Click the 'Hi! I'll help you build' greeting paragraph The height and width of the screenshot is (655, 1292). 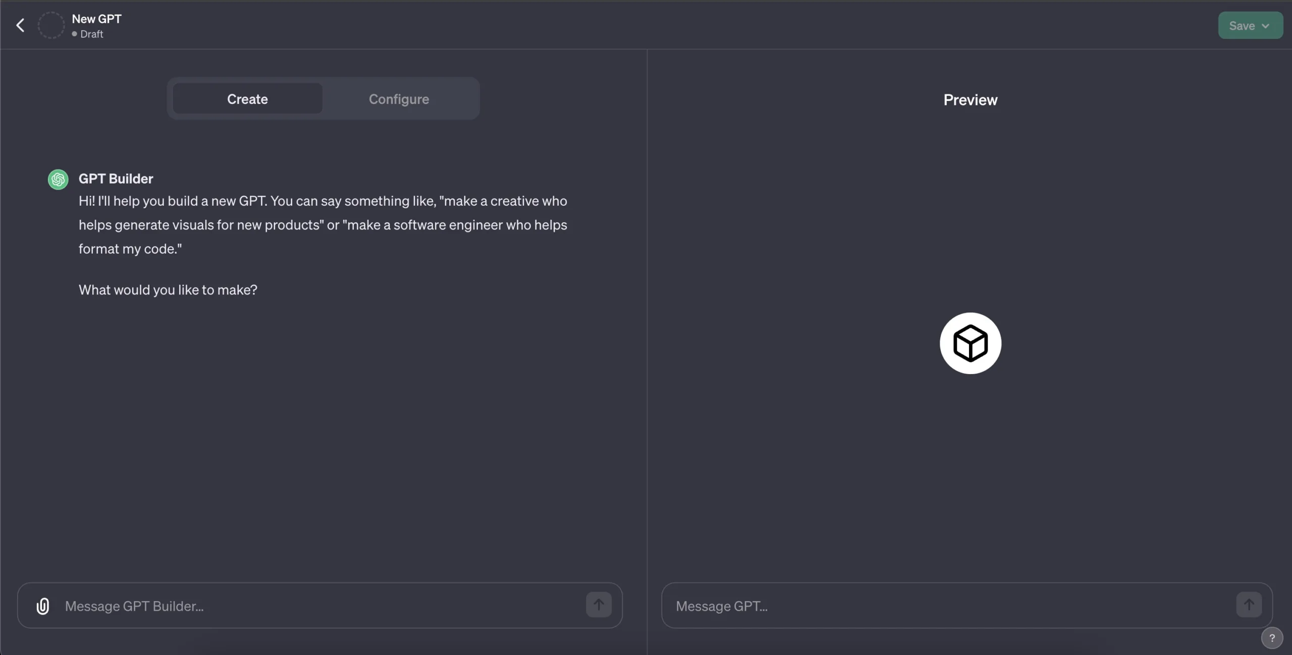point(322,225)
